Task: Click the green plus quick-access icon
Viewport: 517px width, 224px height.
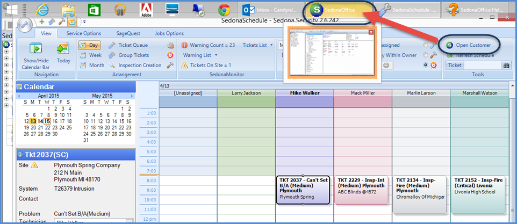Action: tap(41, 21)
